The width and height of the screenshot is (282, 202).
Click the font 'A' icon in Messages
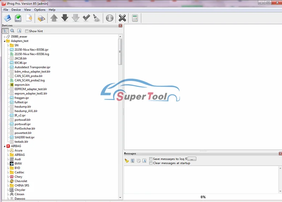pos(145,161)
